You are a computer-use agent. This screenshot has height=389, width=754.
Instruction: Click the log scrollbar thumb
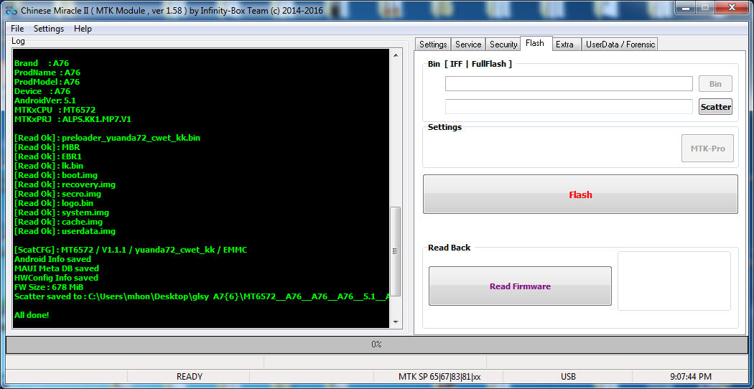(x=395, y=251)
